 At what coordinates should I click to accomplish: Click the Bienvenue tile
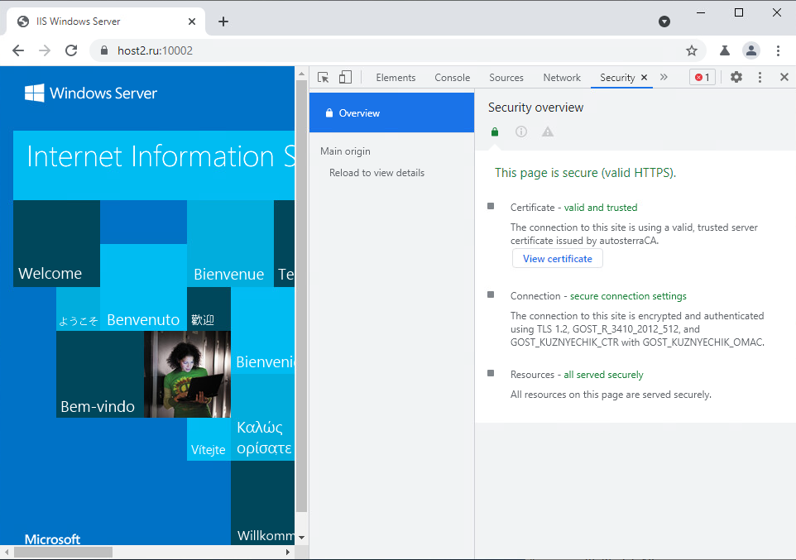230,244
